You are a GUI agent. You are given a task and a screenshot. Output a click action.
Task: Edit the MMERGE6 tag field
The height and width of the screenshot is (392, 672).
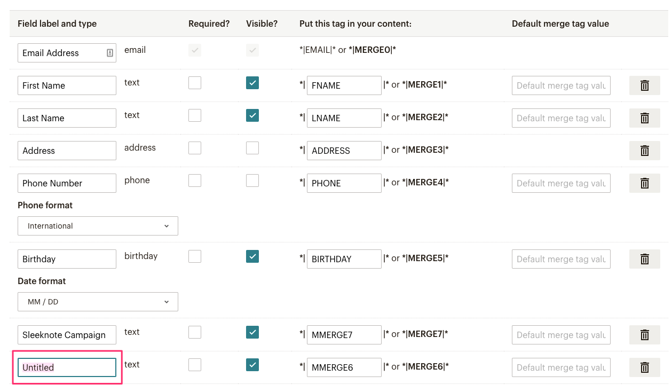[344, 367]
